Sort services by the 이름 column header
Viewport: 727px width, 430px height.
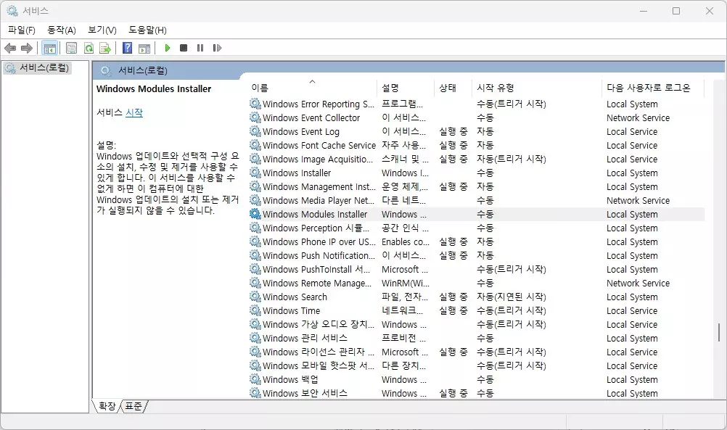tap(313, 88)
